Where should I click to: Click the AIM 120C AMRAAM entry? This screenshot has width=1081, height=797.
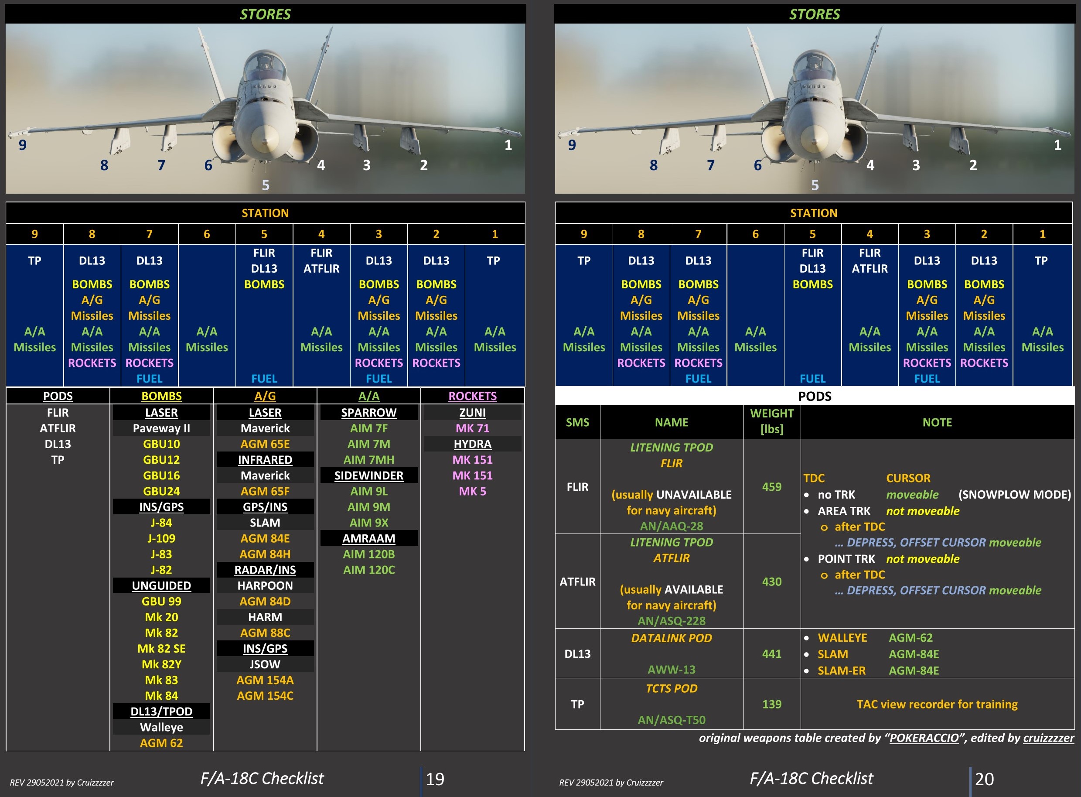pyautogui.click(x=369, y=570)
